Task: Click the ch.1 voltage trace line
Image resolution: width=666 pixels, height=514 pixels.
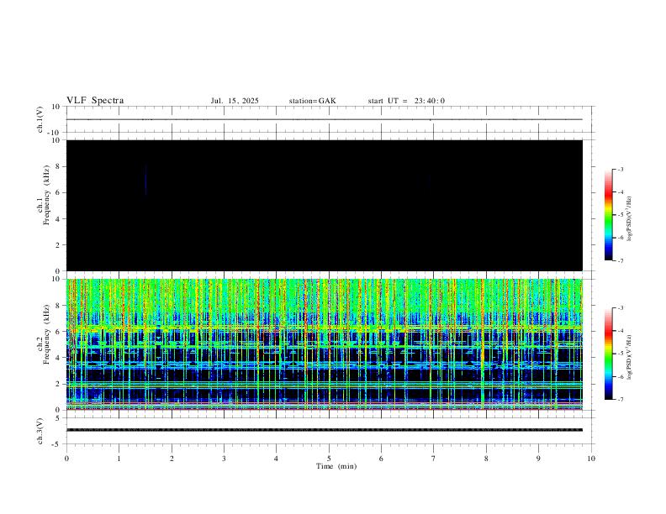Action: [325, 119]
